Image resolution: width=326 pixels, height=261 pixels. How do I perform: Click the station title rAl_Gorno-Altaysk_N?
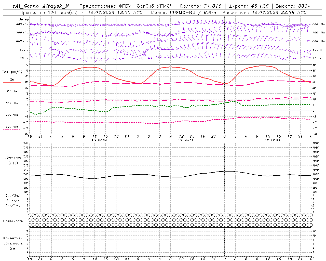click(x=41, y=6)
